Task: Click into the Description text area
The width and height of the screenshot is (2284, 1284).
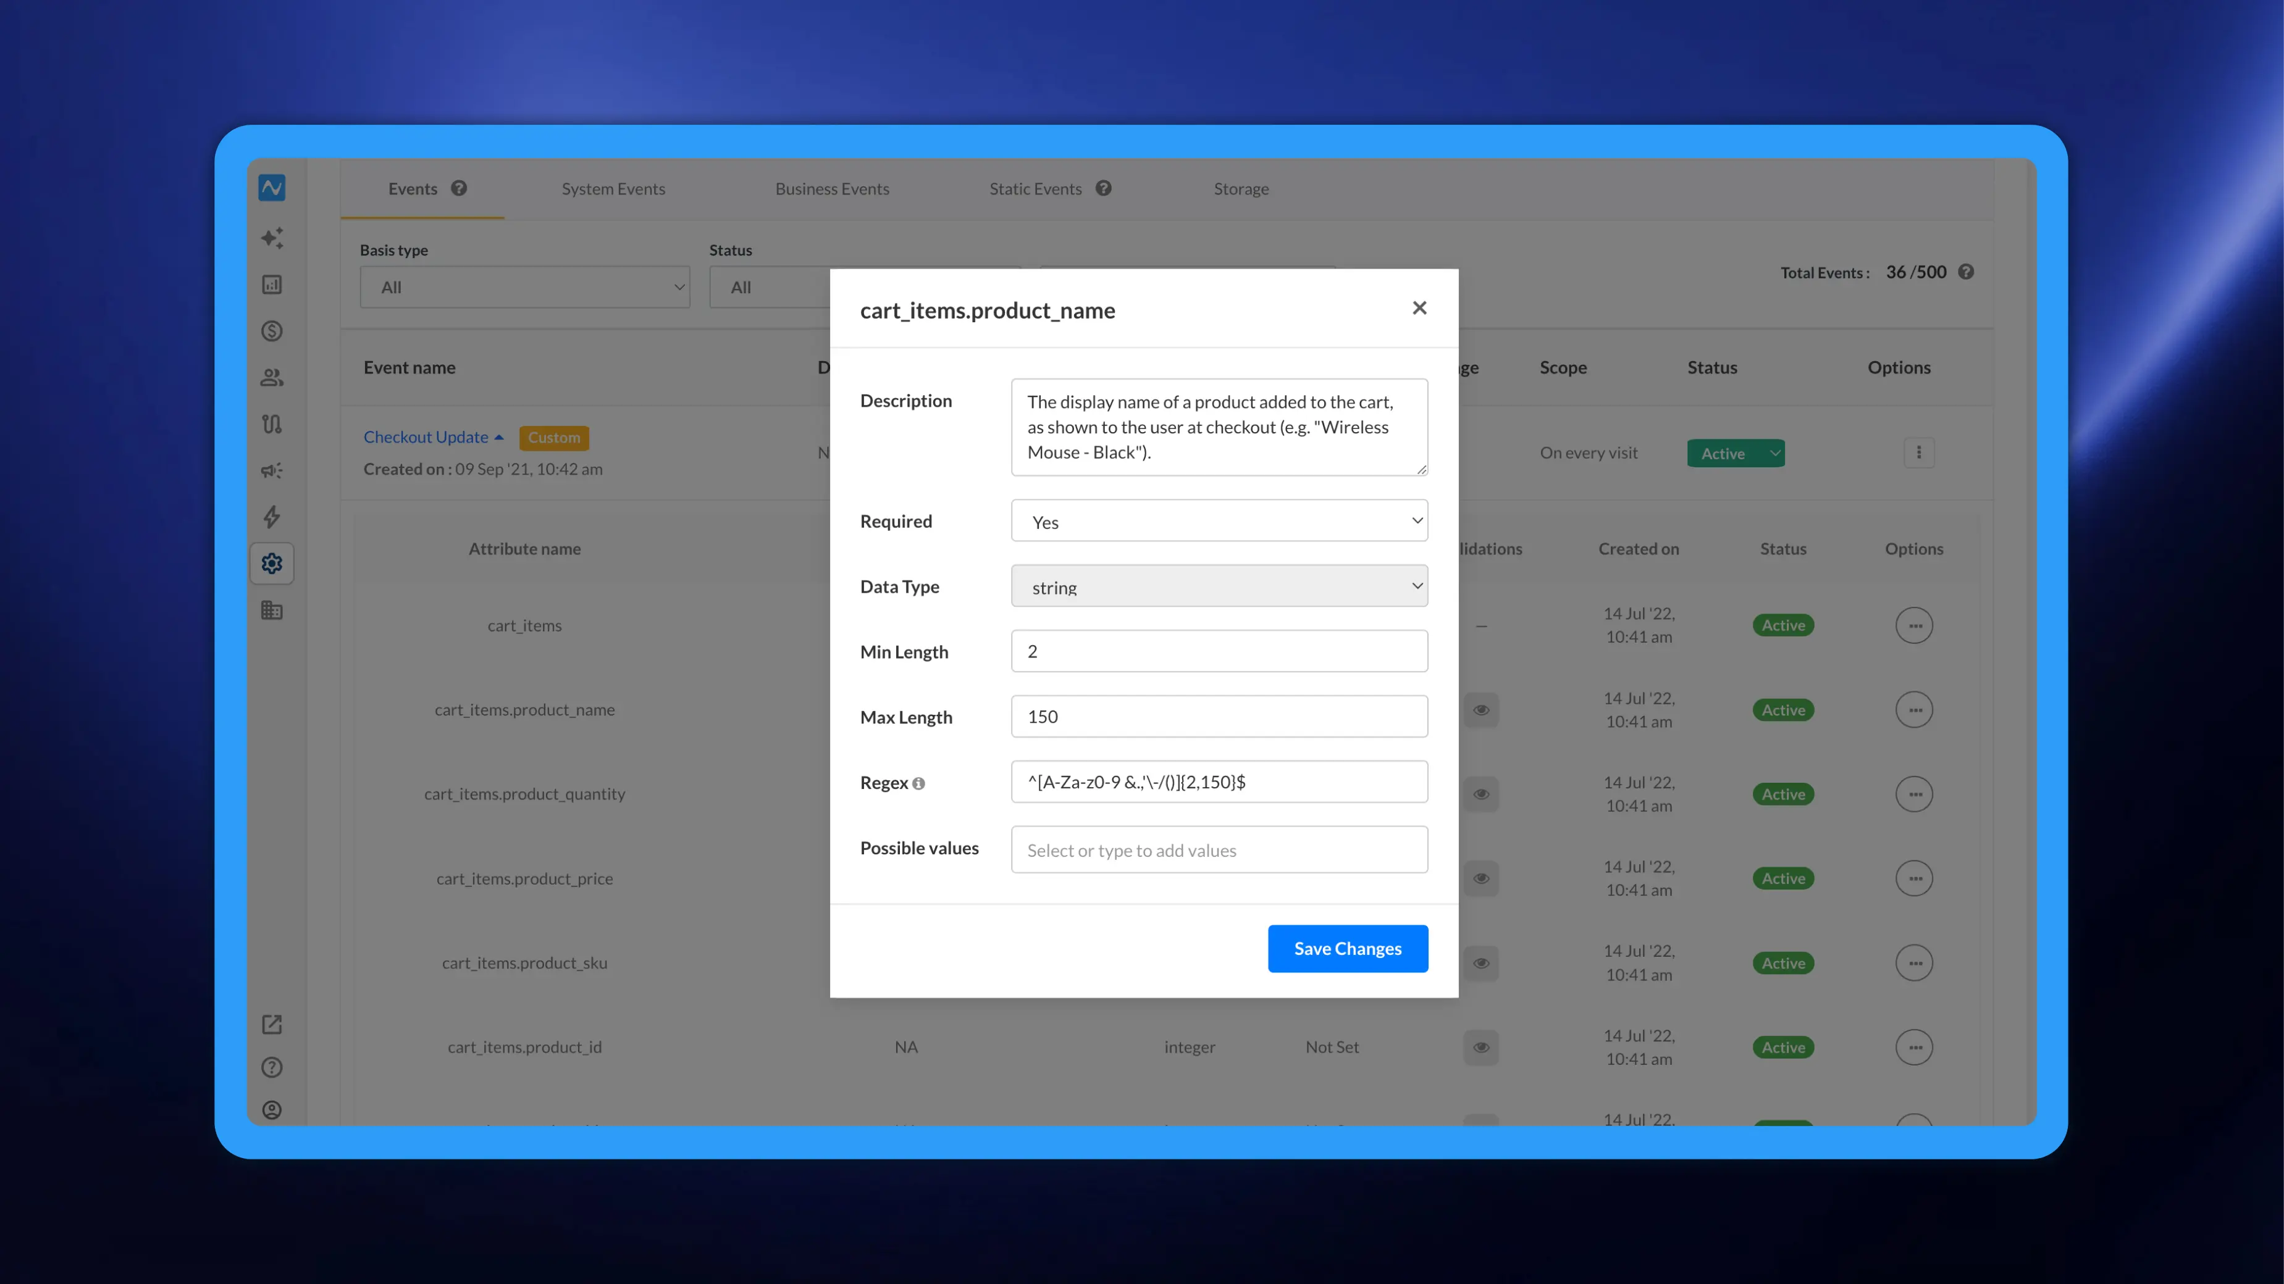Action: click(1219, 427)
